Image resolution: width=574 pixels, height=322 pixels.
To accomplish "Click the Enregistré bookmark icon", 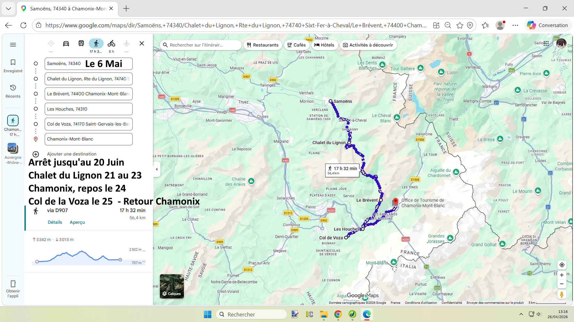I will pos(13,62).
